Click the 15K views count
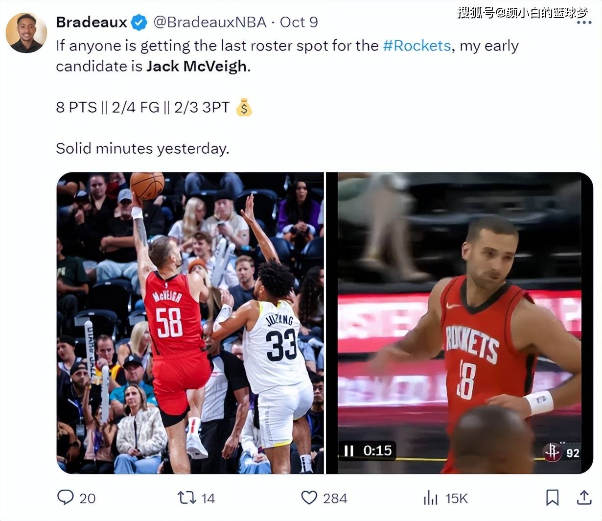 [457, 498]
